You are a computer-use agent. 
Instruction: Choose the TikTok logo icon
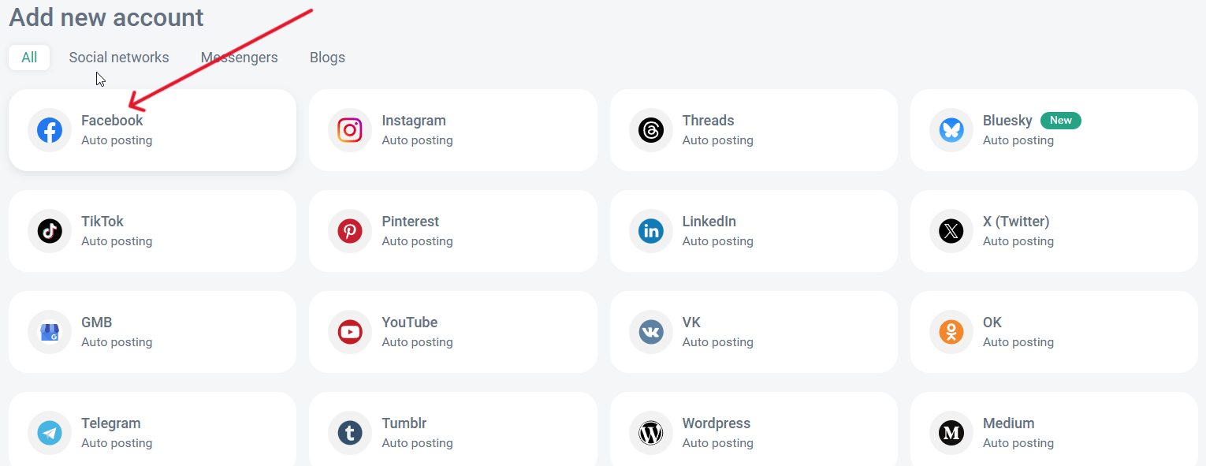point(50,231)
